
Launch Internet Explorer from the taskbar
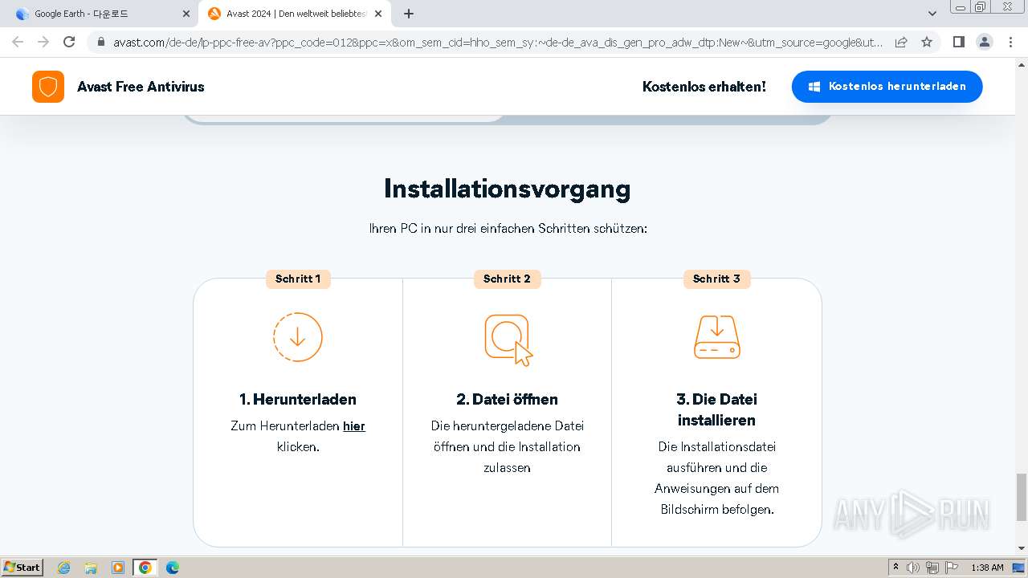(63, 568)
